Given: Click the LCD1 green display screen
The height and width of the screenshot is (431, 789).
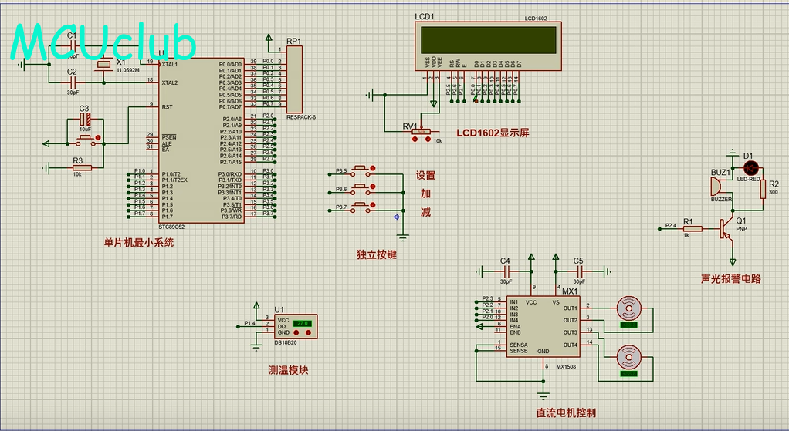Looking at the screenshot, I should point(486,38).
